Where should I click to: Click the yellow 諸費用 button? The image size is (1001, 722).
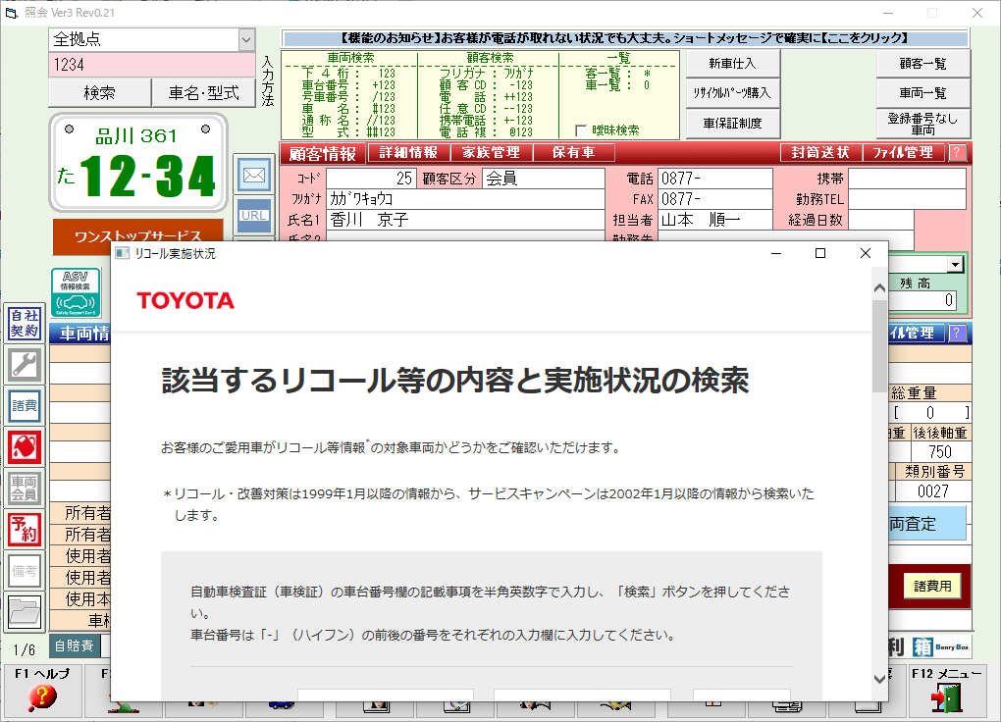click(932, 586)
